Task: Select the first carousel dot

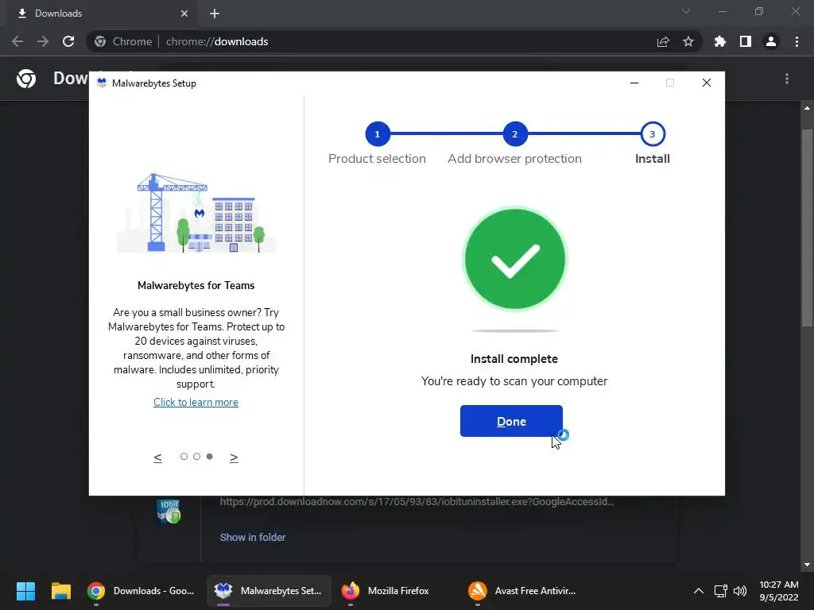Action: tap(184, 457)
